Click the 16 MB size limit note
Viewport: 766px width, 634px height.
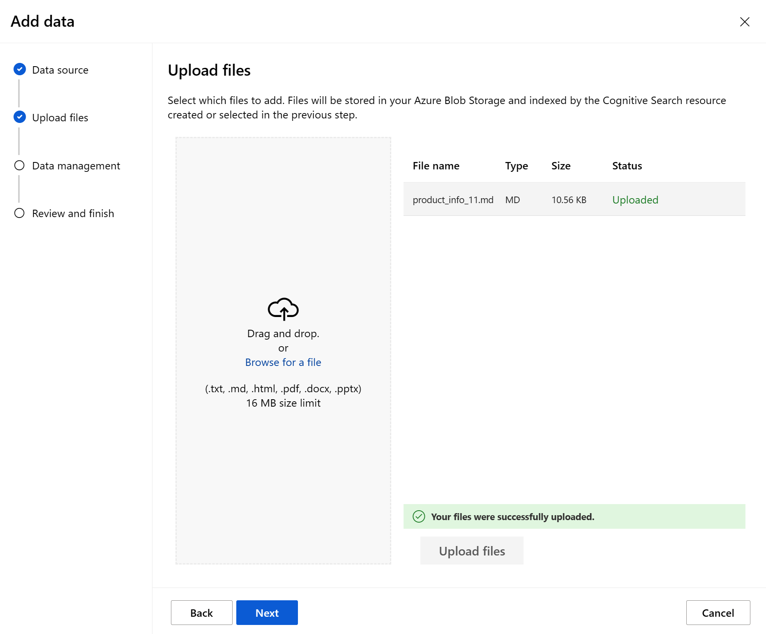coord(283,403)
